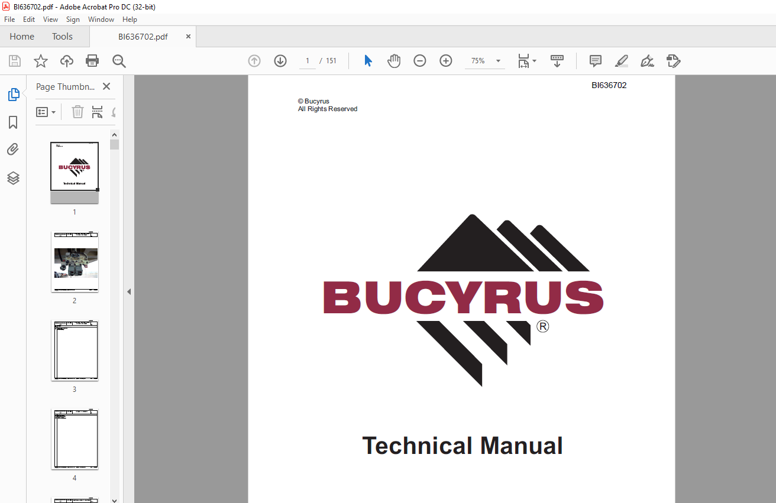This screenshot has width=776, height=503.
Task: Open the Help menu
Action: pos(130,20)
